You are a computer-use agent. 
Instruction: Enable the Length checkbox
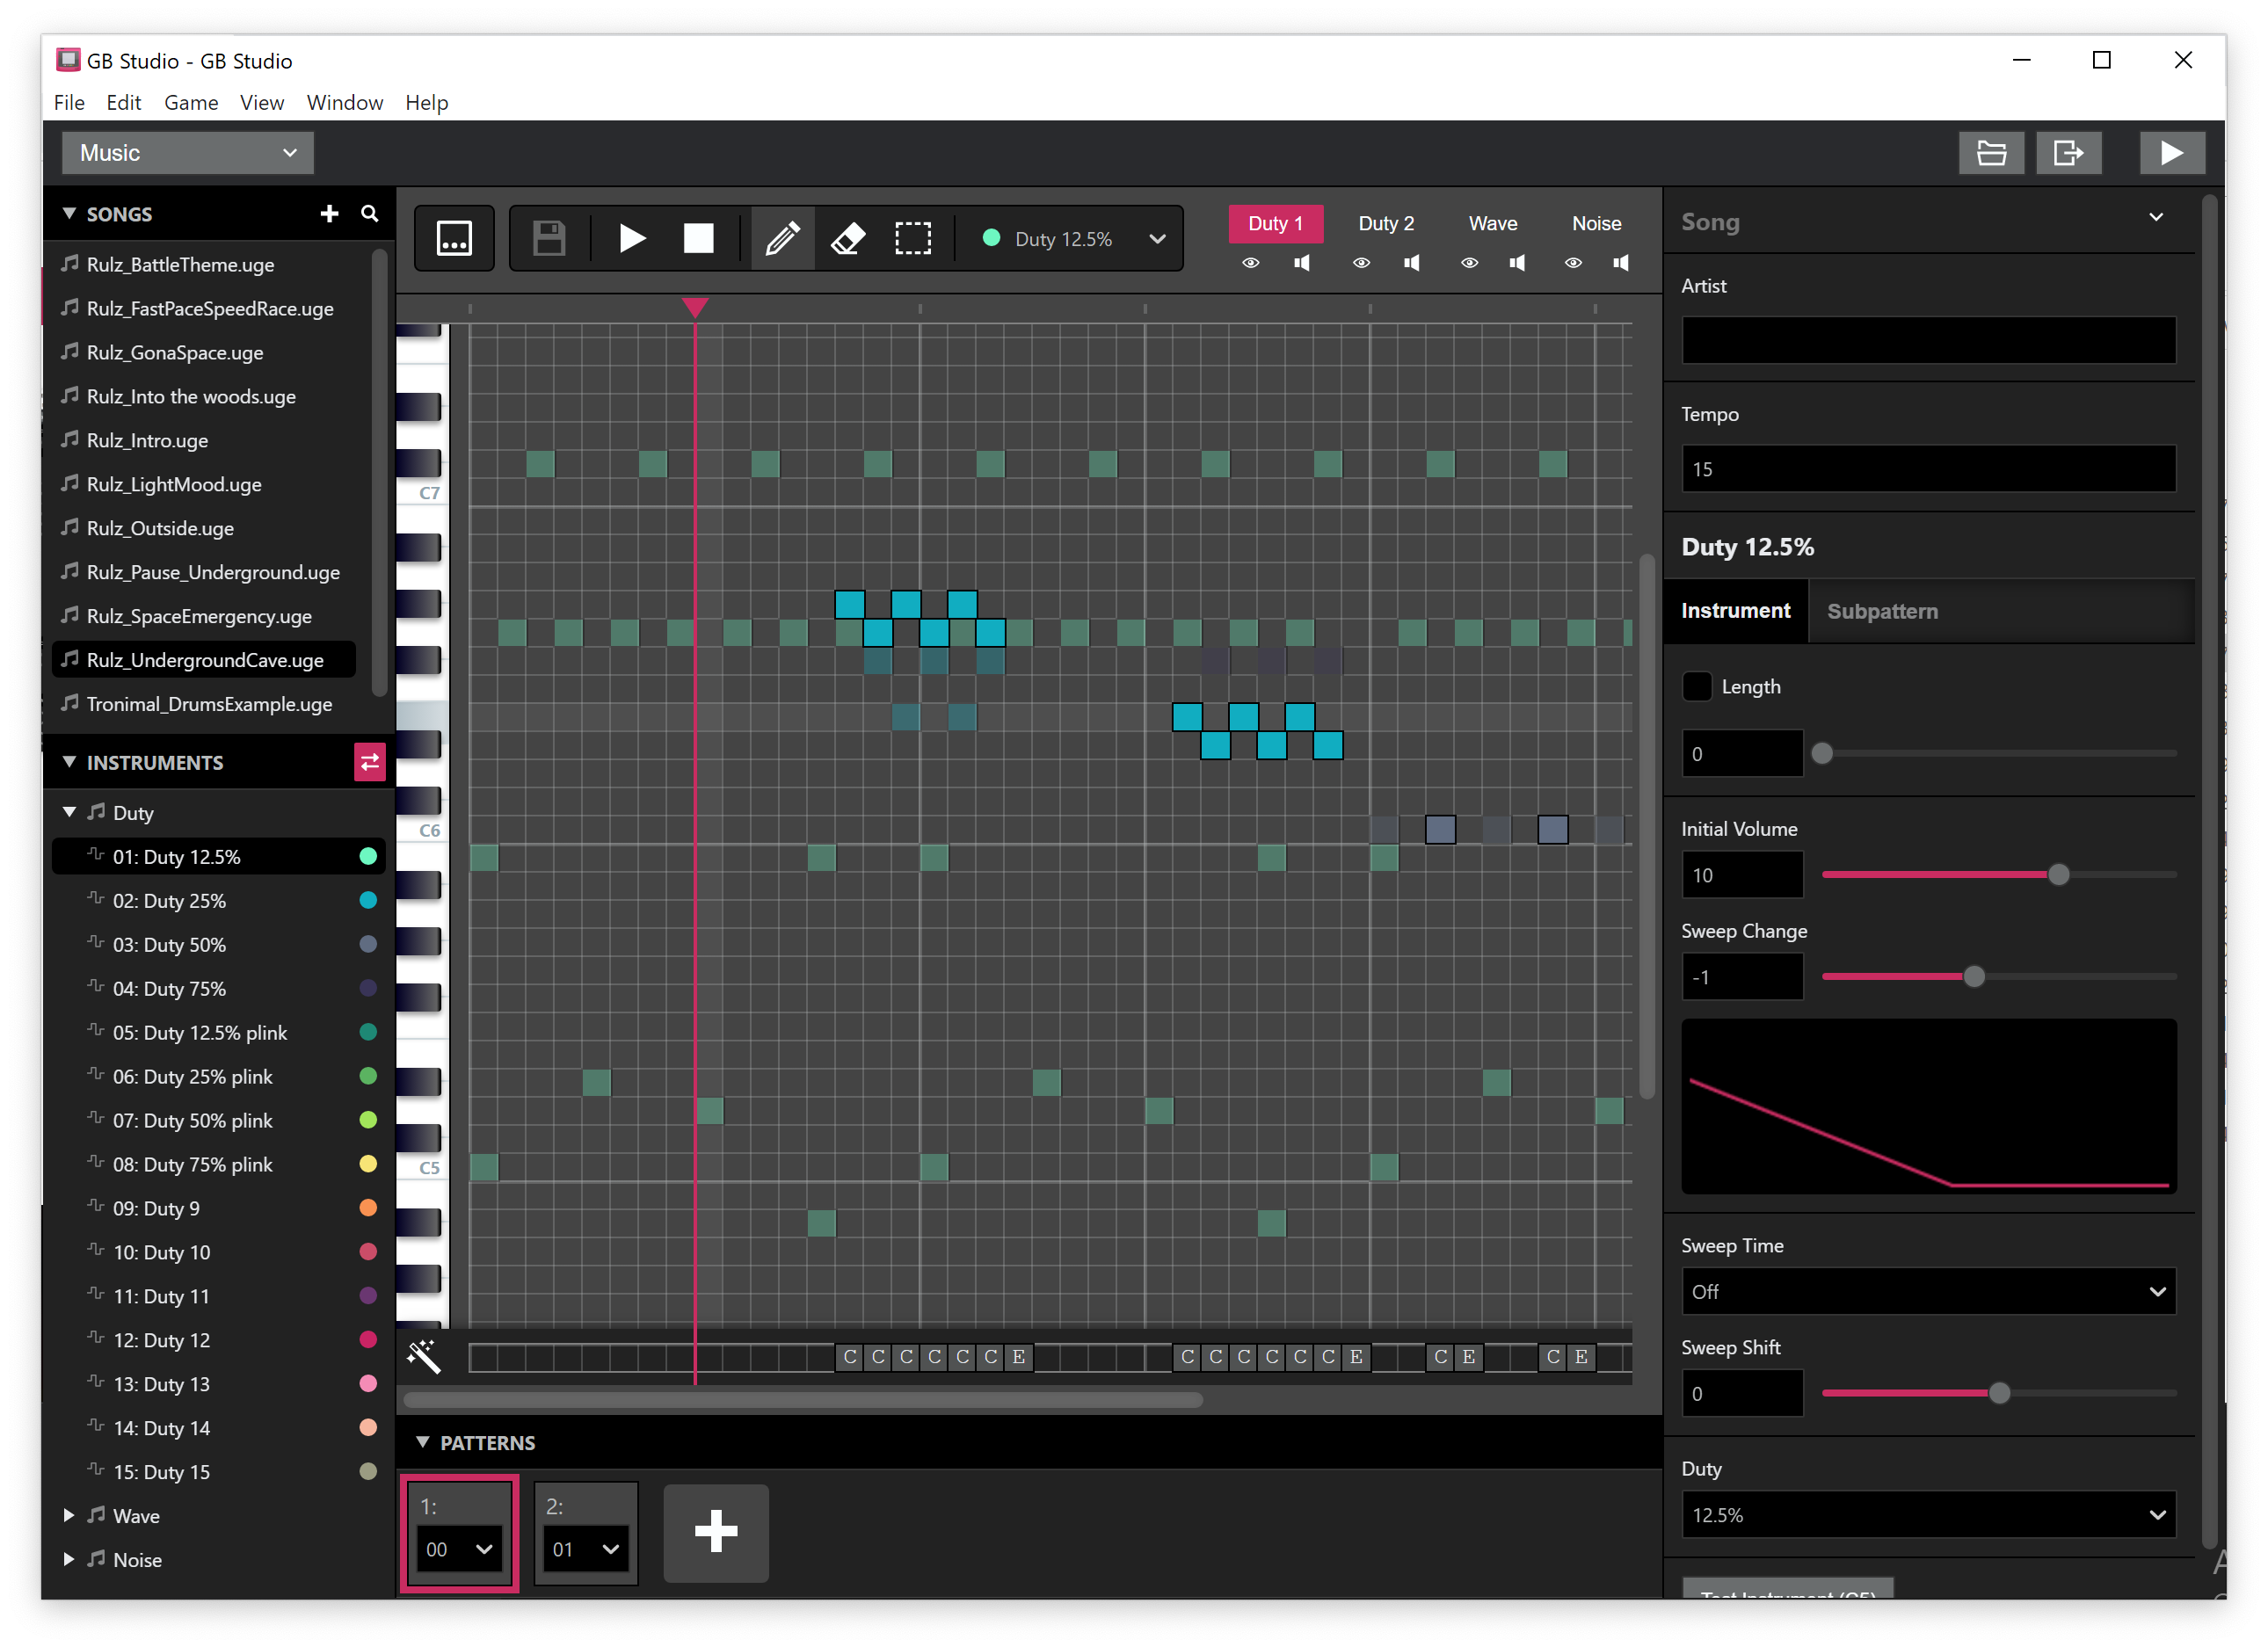[x=1697, y=686]
